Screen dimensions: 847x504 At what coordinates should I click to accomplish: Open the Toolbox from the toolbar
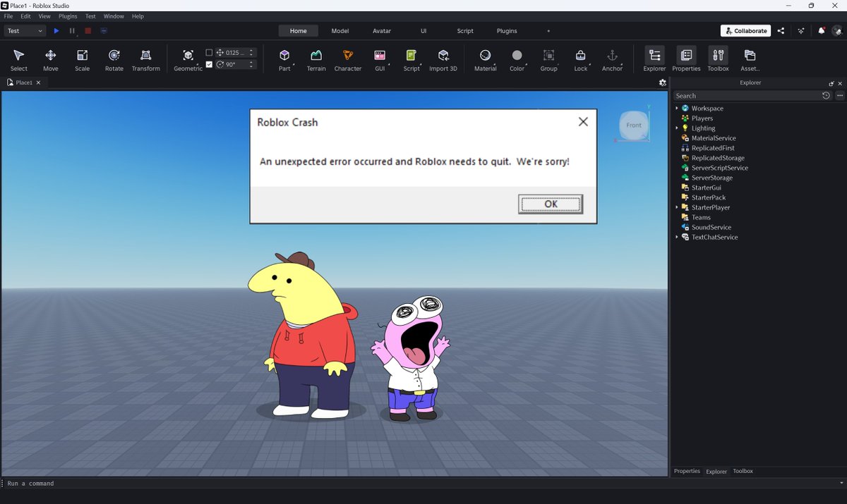coord(718,60)
